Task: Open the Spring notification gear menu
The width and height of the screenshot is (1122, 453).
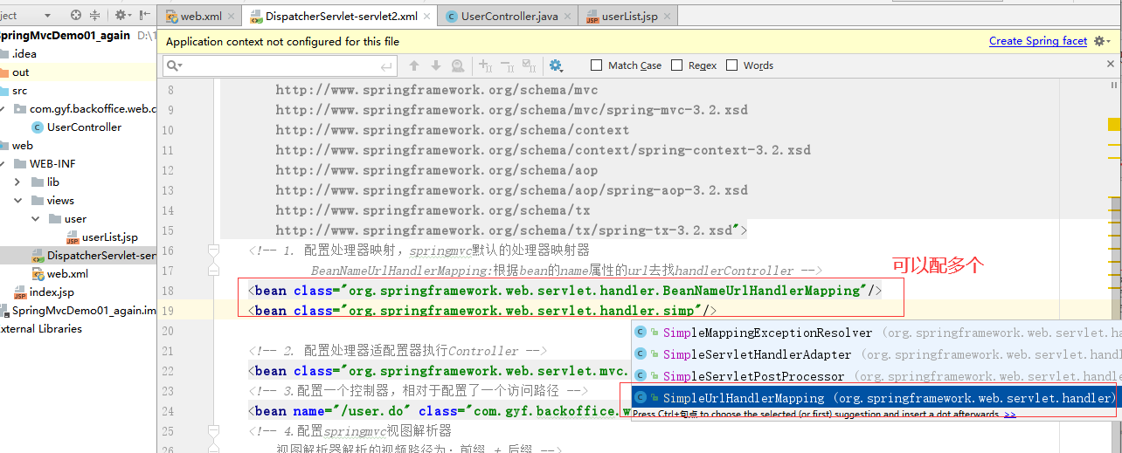Action: (1102, 41)
